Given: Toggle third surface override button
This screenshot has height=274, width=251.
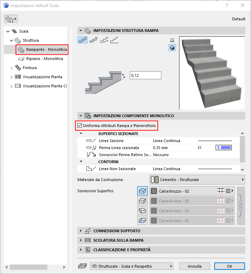Looking at the screenshot, I should (x=142, y=210).
